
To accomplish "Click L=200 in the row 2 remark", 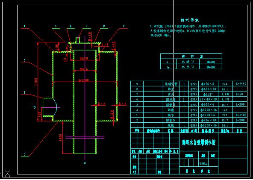I will click(x=240, y=120).
